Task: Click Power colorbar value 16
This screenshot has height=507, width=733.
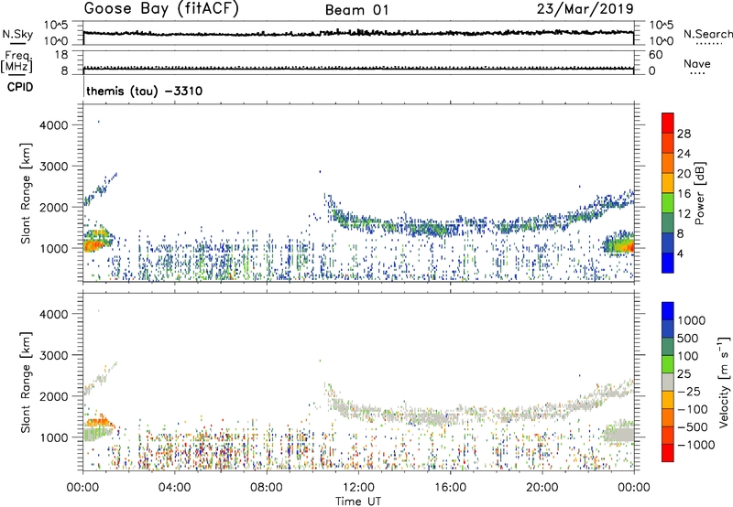Action: pyautogui.click(x=684, y=194)
